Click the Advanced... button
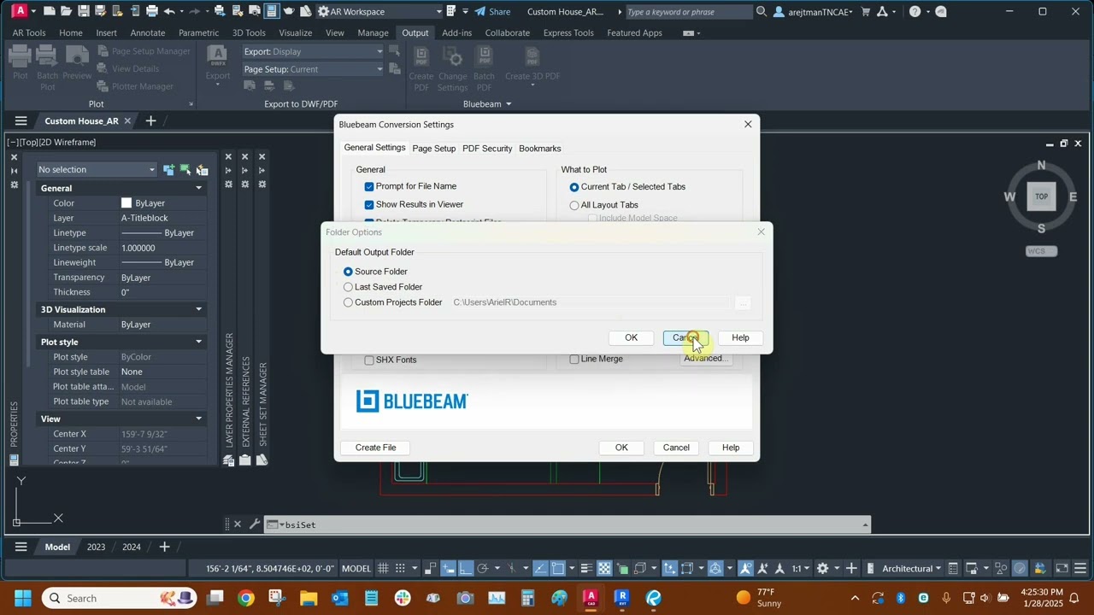 point(705,359)
